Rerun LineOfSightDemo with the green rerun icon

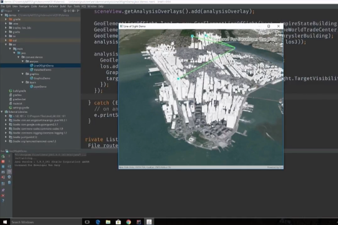point(3,157)
